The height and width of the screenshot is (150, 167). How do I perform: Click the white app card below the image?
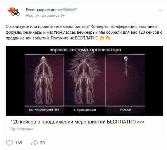[84, 125]
